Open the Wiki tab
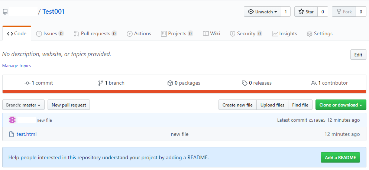This screenshot has height=170, width=369. point(211,34)
